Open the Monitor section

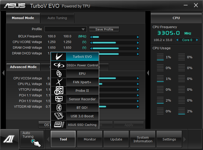point(90,139)
